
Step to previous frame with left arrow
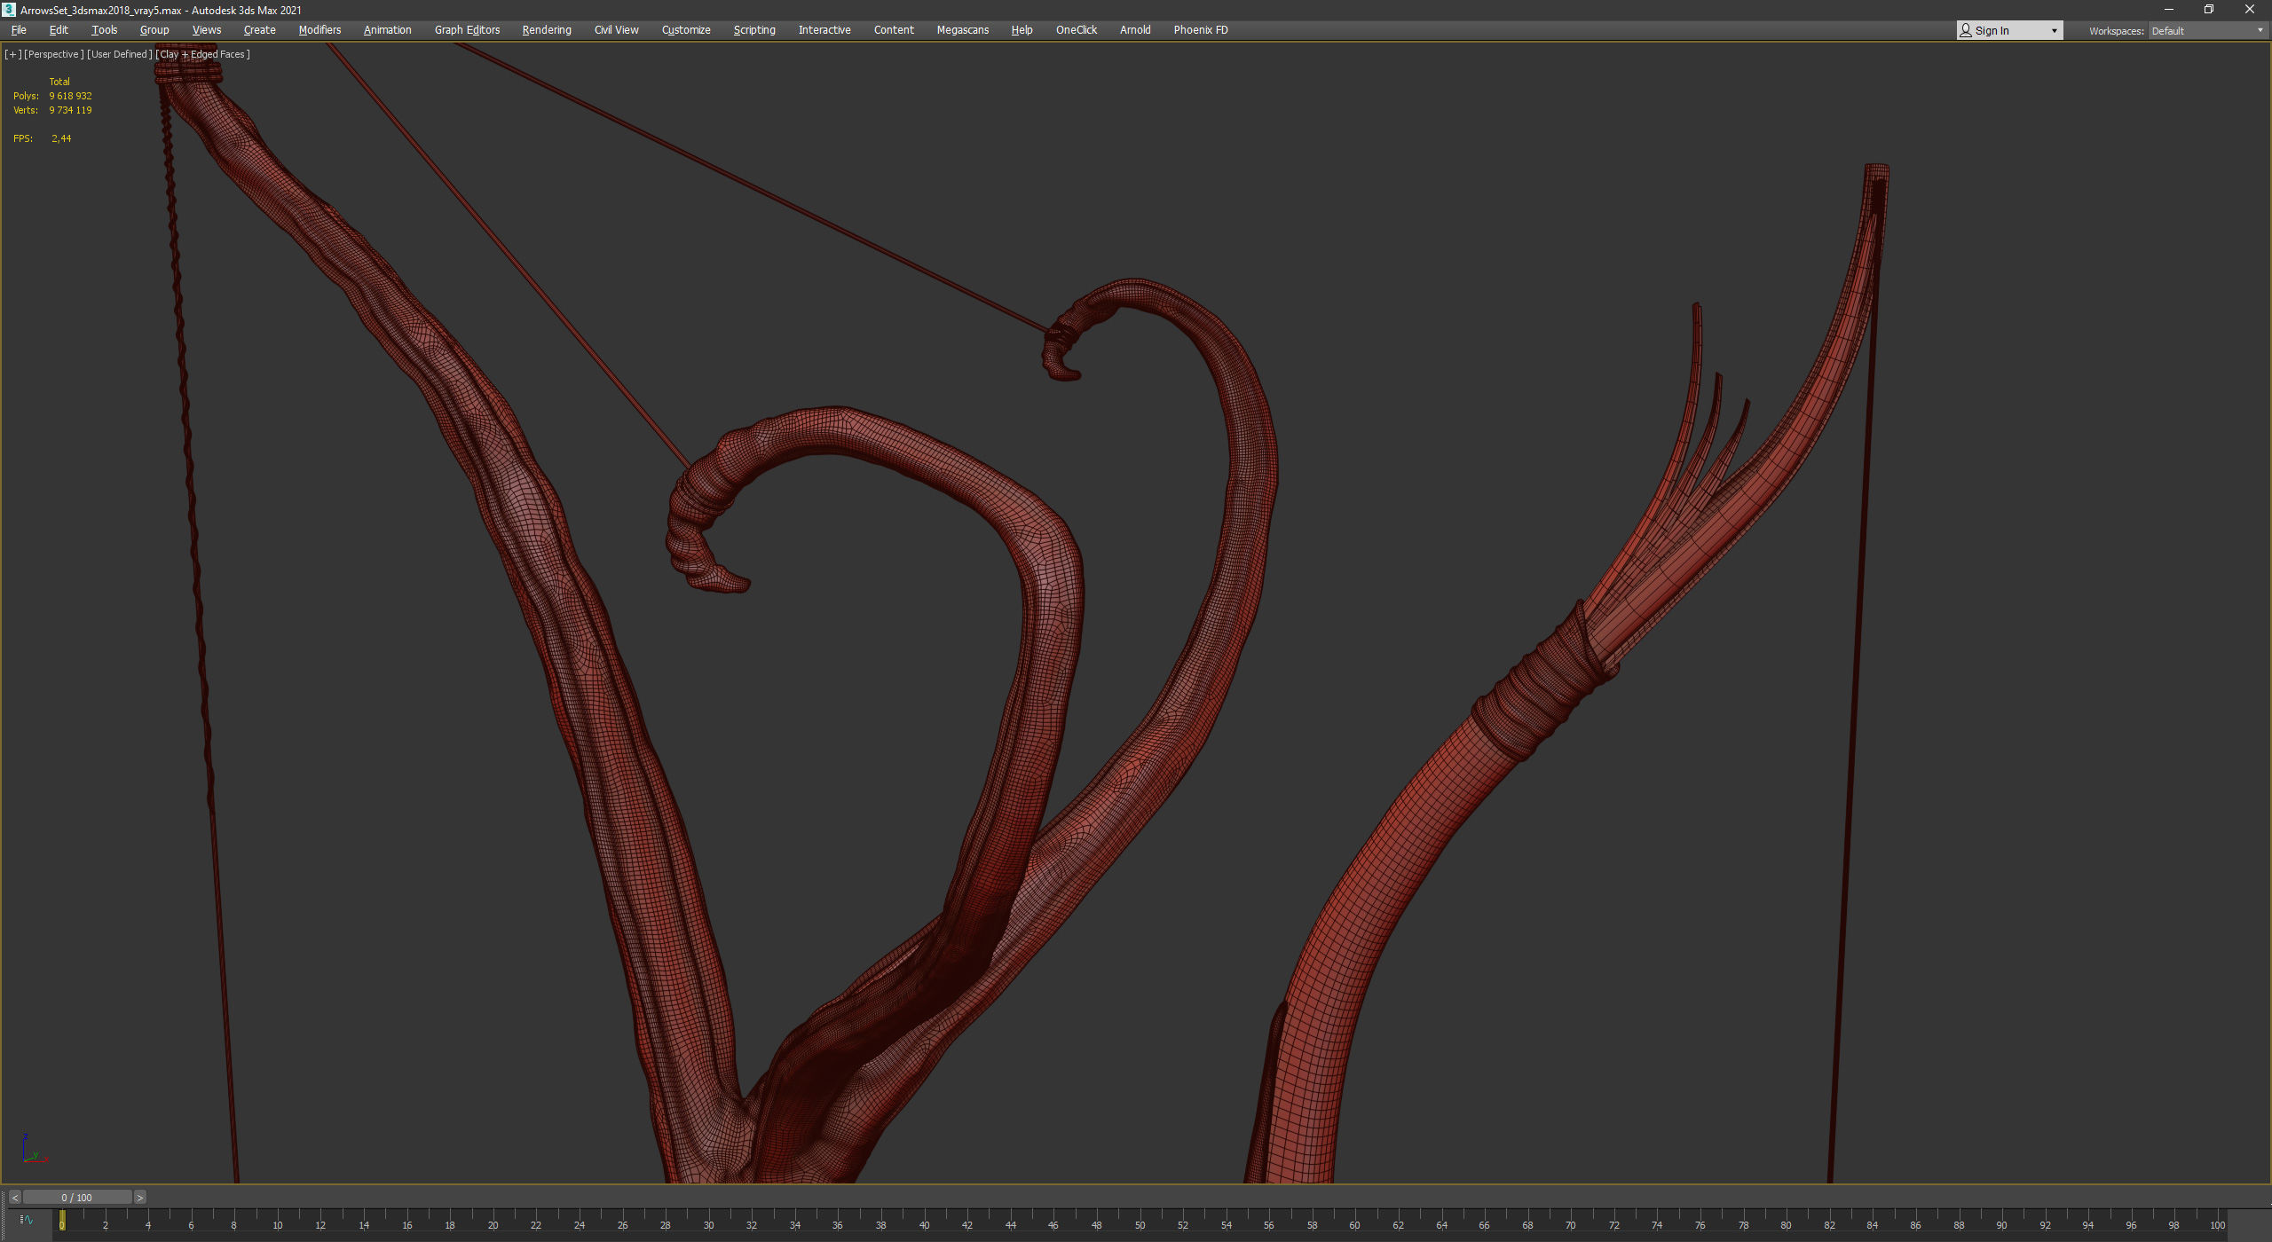(14, 1198)
